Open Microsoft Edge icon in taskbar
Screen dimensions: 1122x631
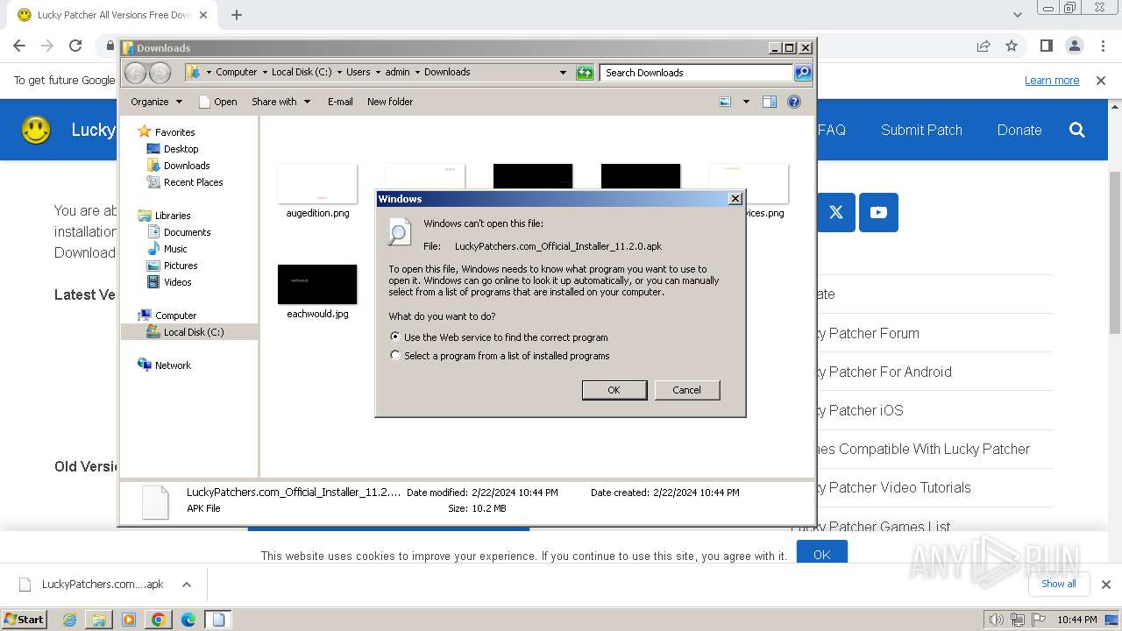[188, 620]
